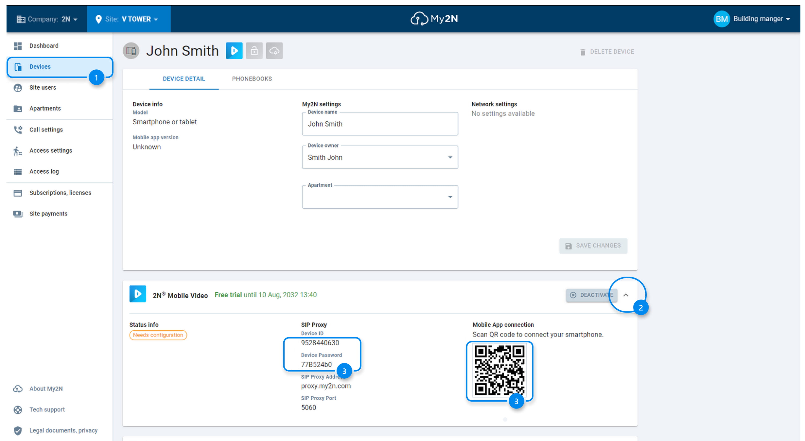Click the Mobile App connection QR code
The height and width of the screenshot is (441, 805).
click(x=499, y=370)
